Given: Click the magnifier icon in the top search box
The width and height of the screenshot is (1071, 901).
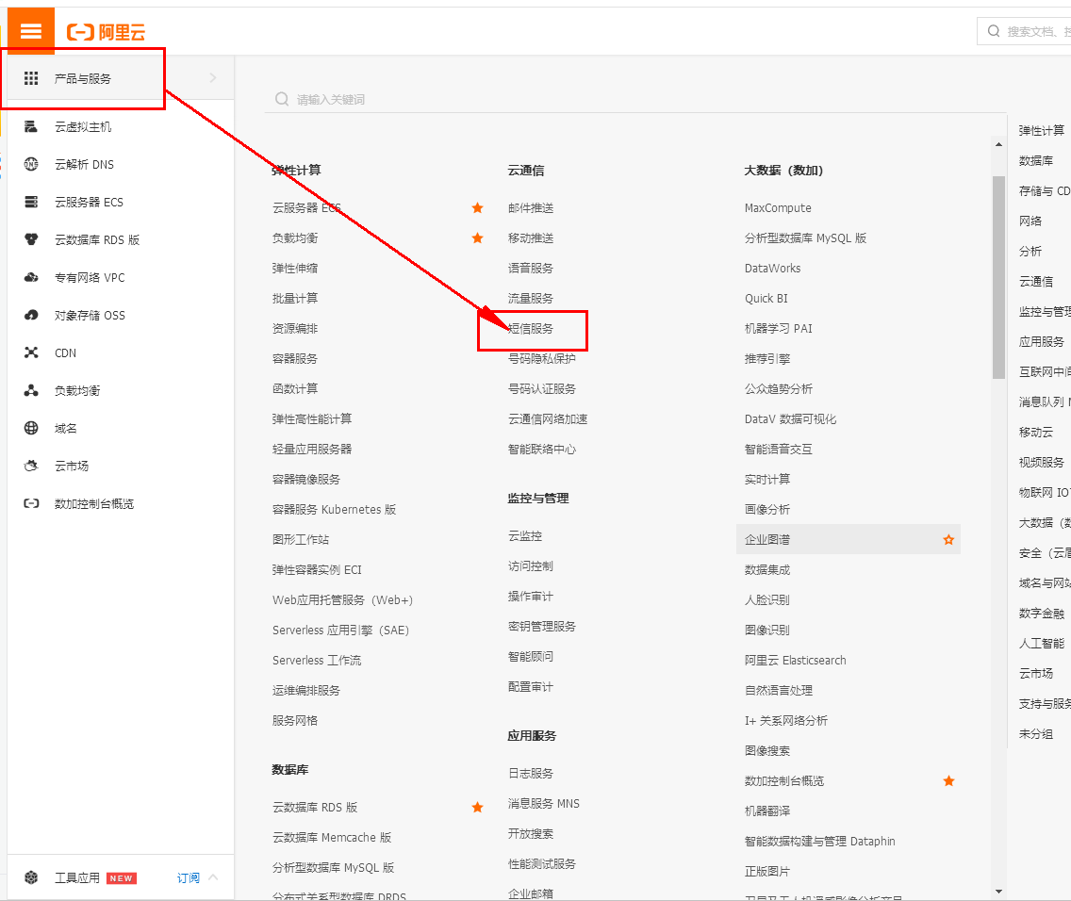Looking at the screenshot, I should tap(994, 31).
